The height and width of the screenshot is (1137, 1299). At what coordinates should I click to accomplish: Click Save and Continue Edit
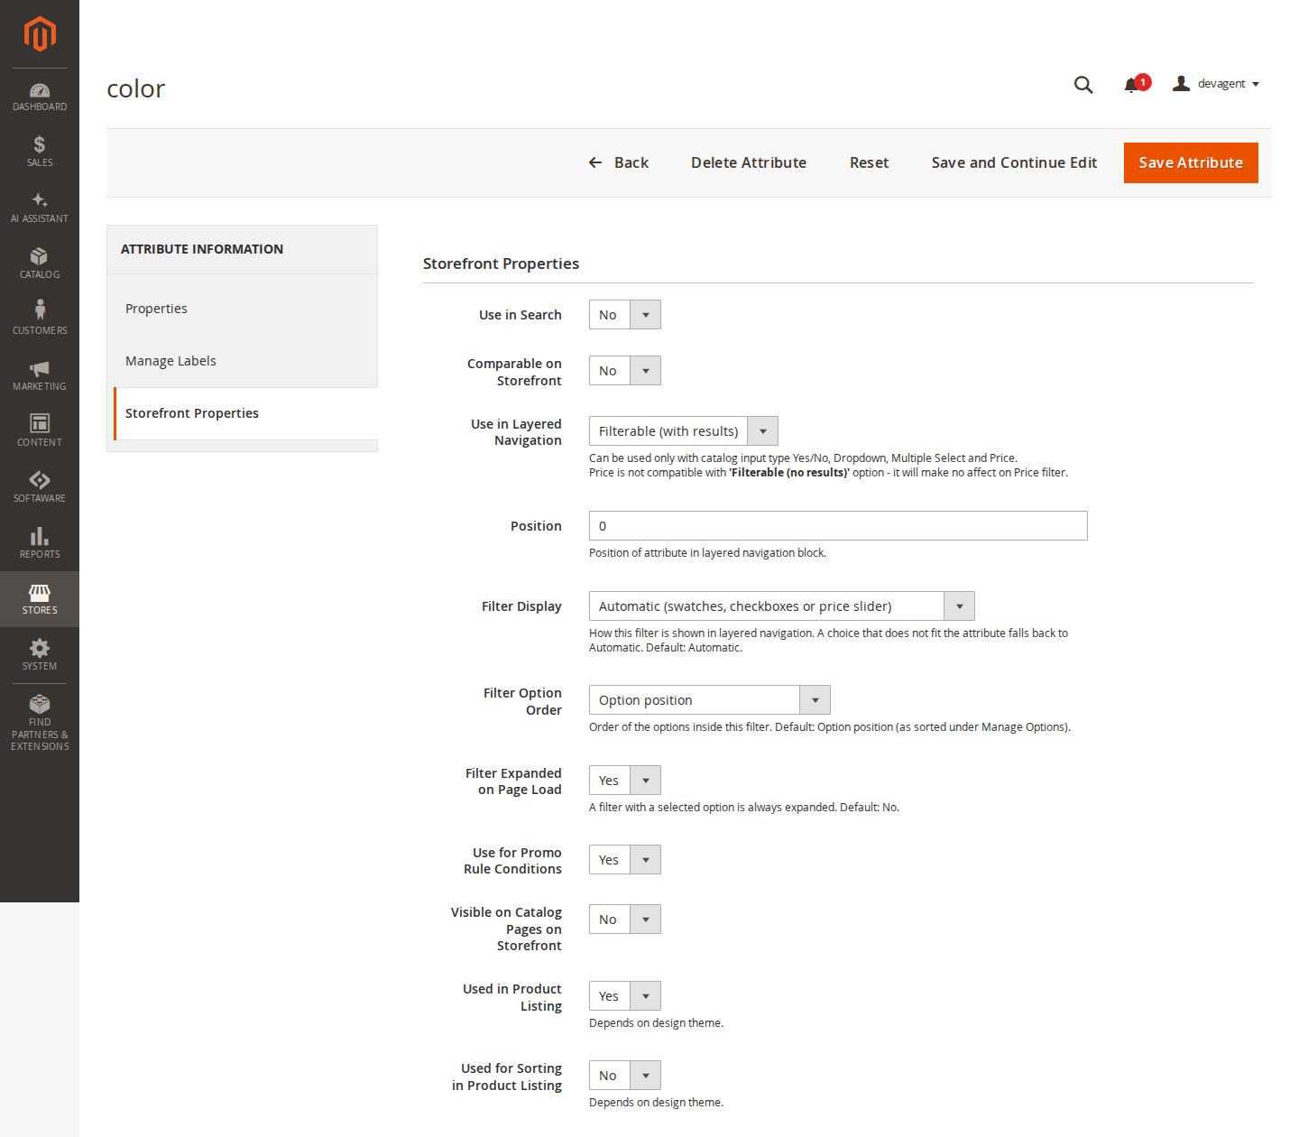(x=1014, y=162)
